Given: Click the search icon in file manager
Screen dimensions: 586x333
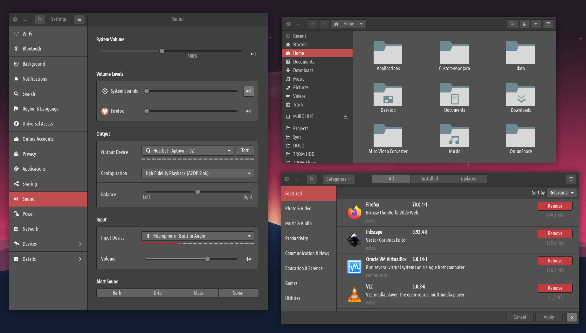Looking at the screenshot, I should [512, 24].
